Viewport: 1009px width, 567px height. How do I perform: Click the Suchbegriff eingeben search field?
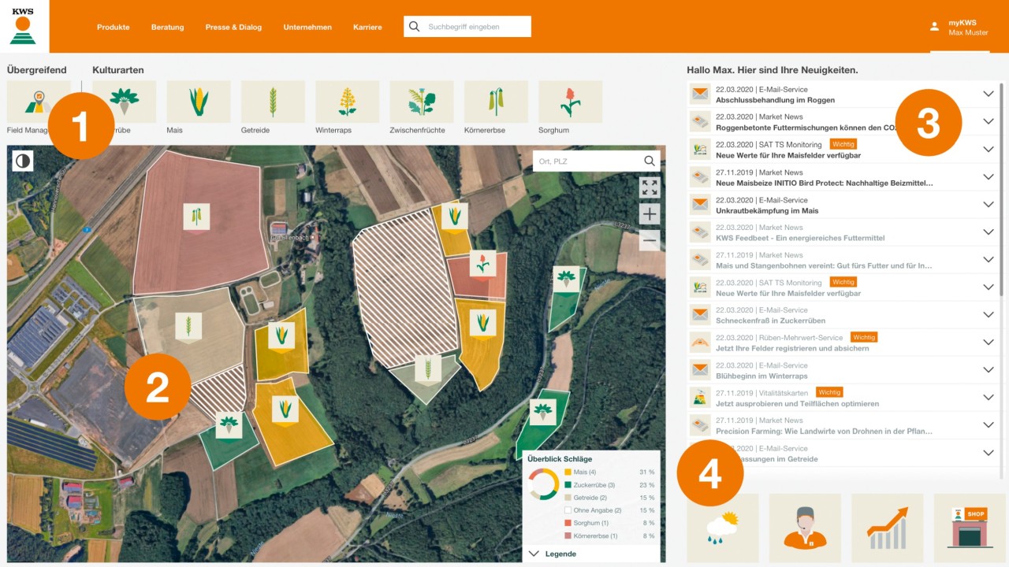[467, 27]
